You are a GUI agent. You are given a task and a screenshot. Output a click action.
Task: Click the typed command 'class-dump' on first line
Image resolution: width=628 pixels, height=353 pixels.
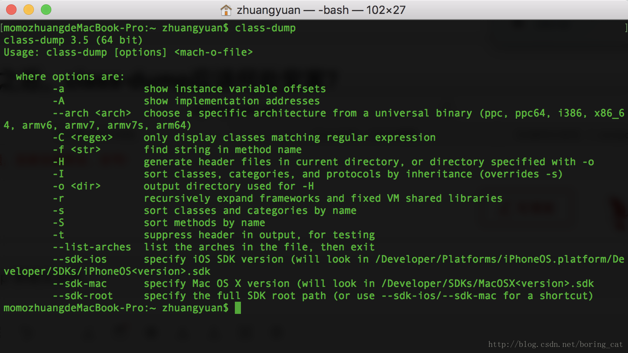point(265,28)
